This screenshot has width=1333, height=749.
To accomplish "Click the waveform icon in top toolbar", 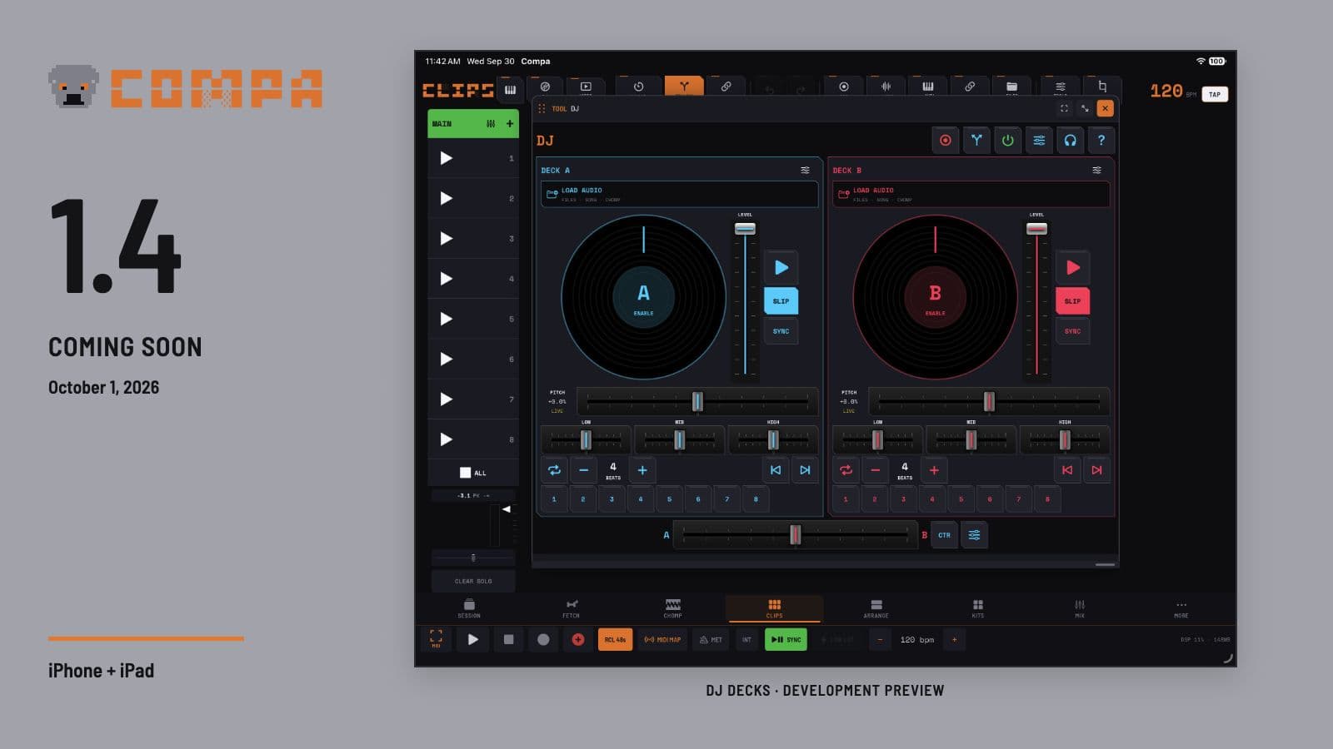I will [886, 87].
